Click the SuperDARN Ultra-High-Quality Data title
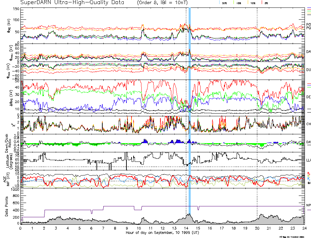 tap(72, 2)
